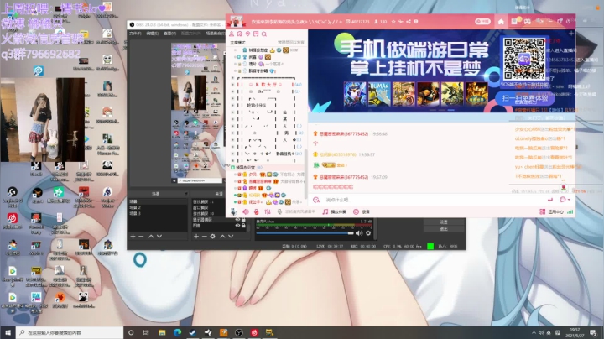Click OBS settings button at right

[444, 222]
